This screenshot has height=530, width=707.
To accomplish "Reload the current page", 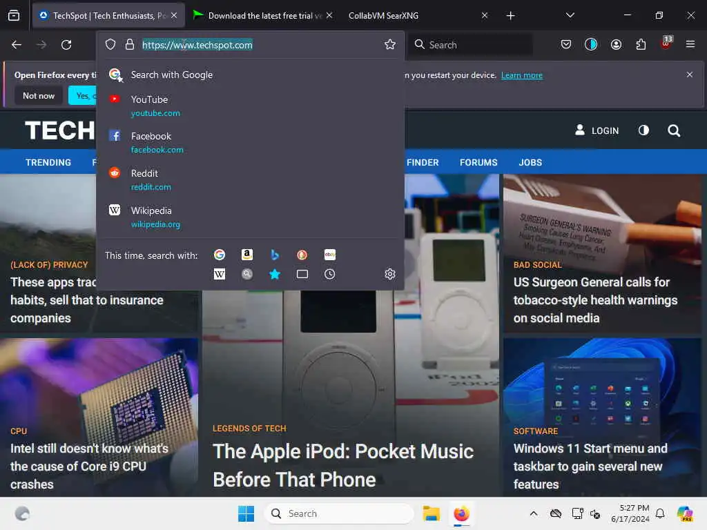I will click(66, 45).
